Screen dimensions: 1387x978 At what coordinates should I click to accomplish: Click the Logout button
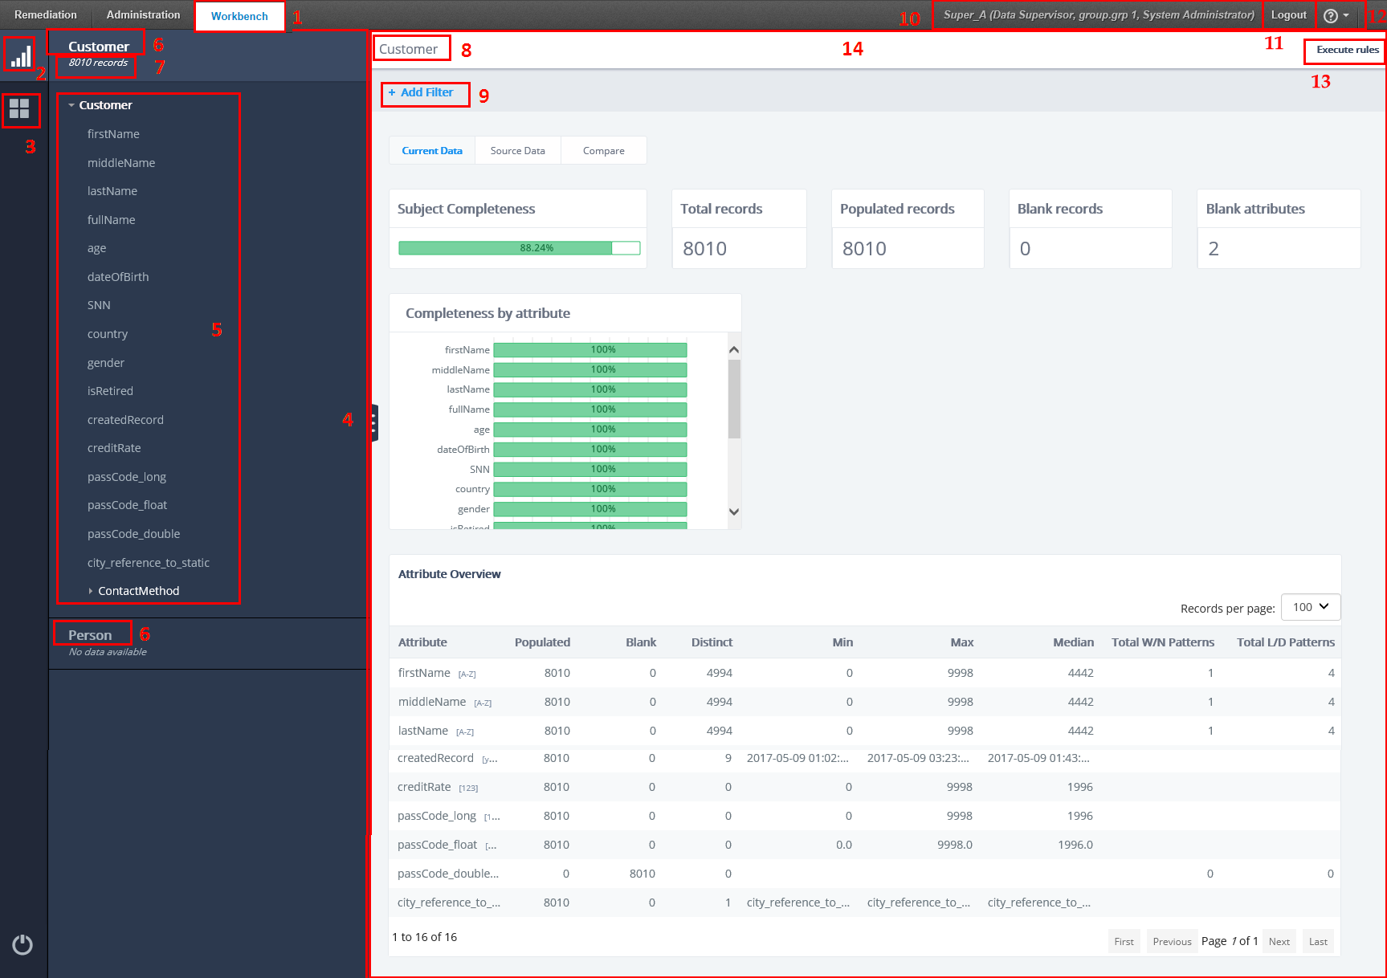[x=1288, y=15]
